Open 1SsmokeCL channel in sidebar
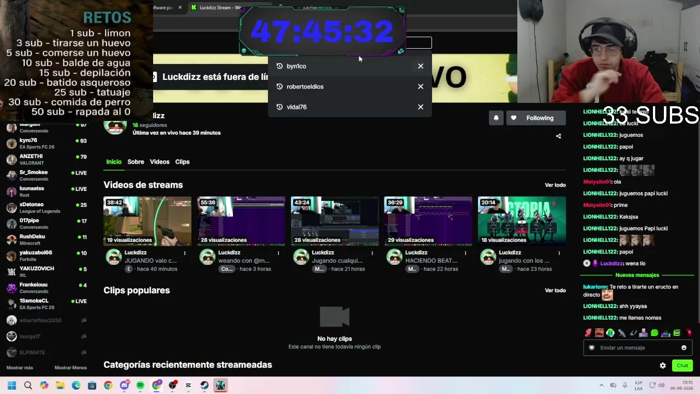The height and width of the screenshot is (394, 700). click(x=46, y=304)
